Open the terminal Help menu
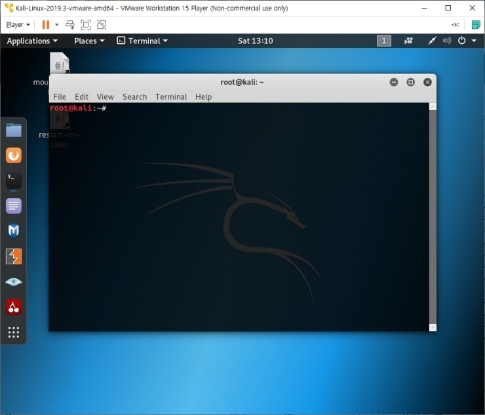Image resolution: width=485 pixels, height=415 pixels. tap(203, 97)
